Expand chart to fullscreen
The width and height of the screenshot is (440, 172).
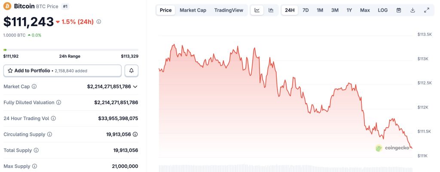tap(426, 10)
